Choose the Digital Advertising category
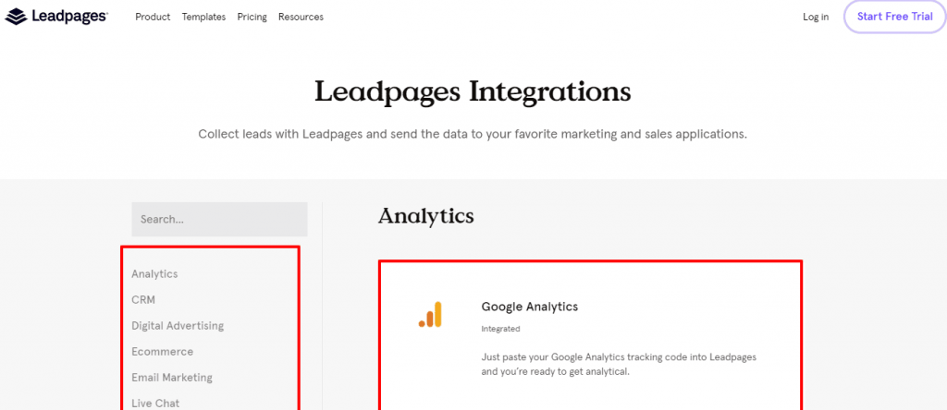The height and width of the screenshot is (410, 947). (x=178, y=326)
